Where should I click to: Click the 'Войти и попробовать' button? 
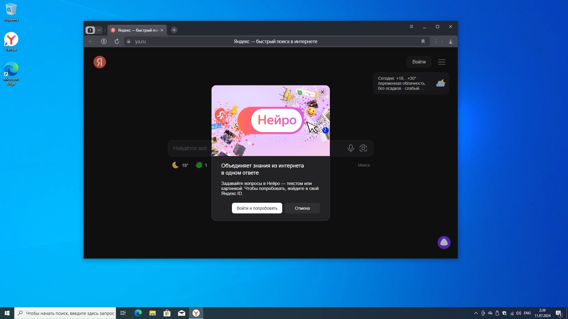(x=257, y=208)
